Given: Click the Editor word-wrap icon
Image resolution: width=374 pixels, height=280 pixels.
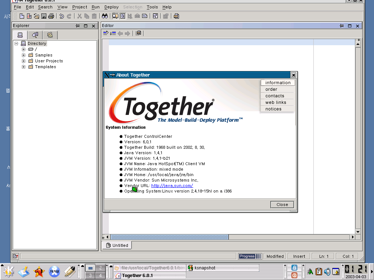Looking at the screenshot, I should pyautogui.click(x=106, y=33).
